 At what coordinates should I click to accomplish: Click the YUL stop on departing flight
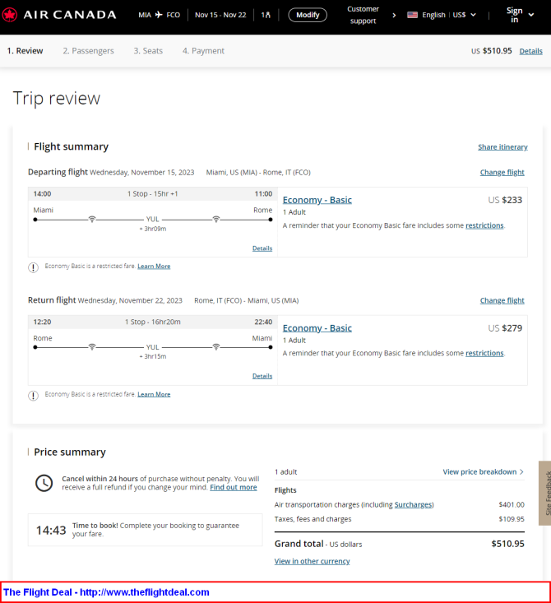pyautogui.click(x=153, y=219)
